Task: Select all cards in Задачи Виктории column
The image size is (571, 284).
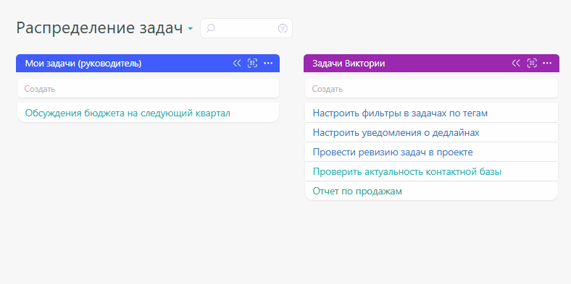Action: (532, 63)
